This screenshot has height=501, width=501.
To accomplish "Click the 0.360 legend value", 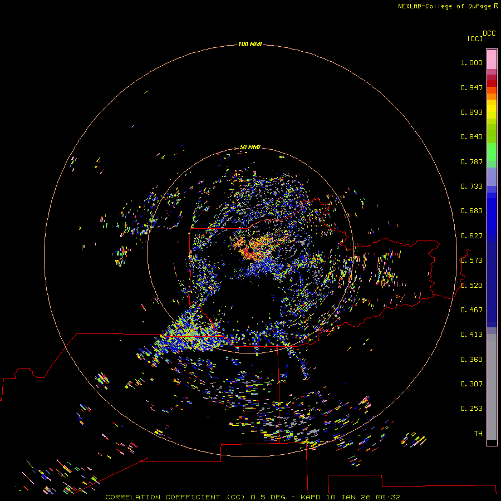I will [x=471, y=360].
